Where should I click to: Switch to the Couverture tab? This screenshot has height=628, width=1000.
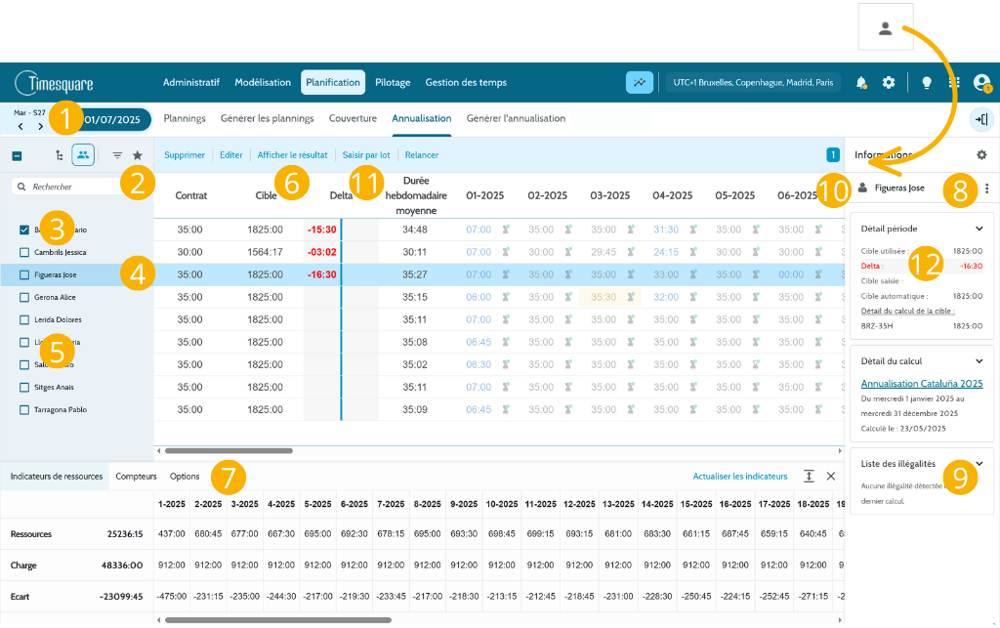tap(353, 118)
